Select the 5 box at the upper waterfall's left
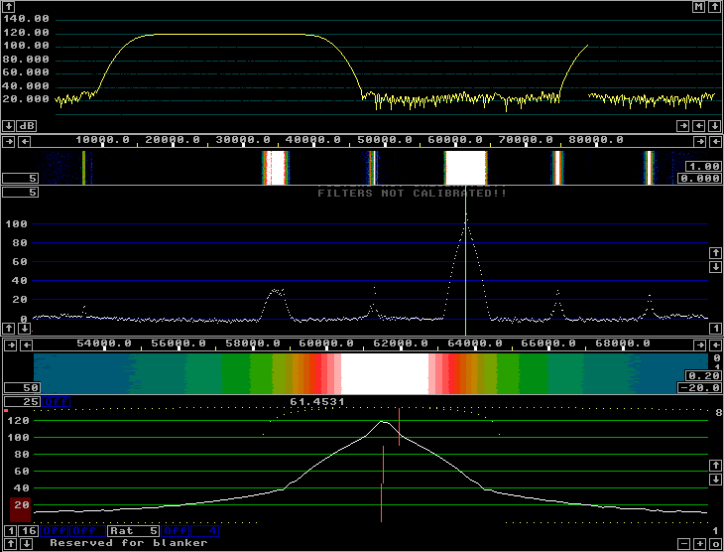 point(20,178)
